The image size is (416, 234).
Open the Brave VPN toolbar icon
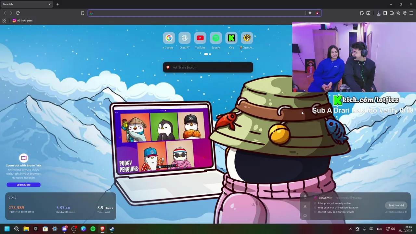[405, 13]
